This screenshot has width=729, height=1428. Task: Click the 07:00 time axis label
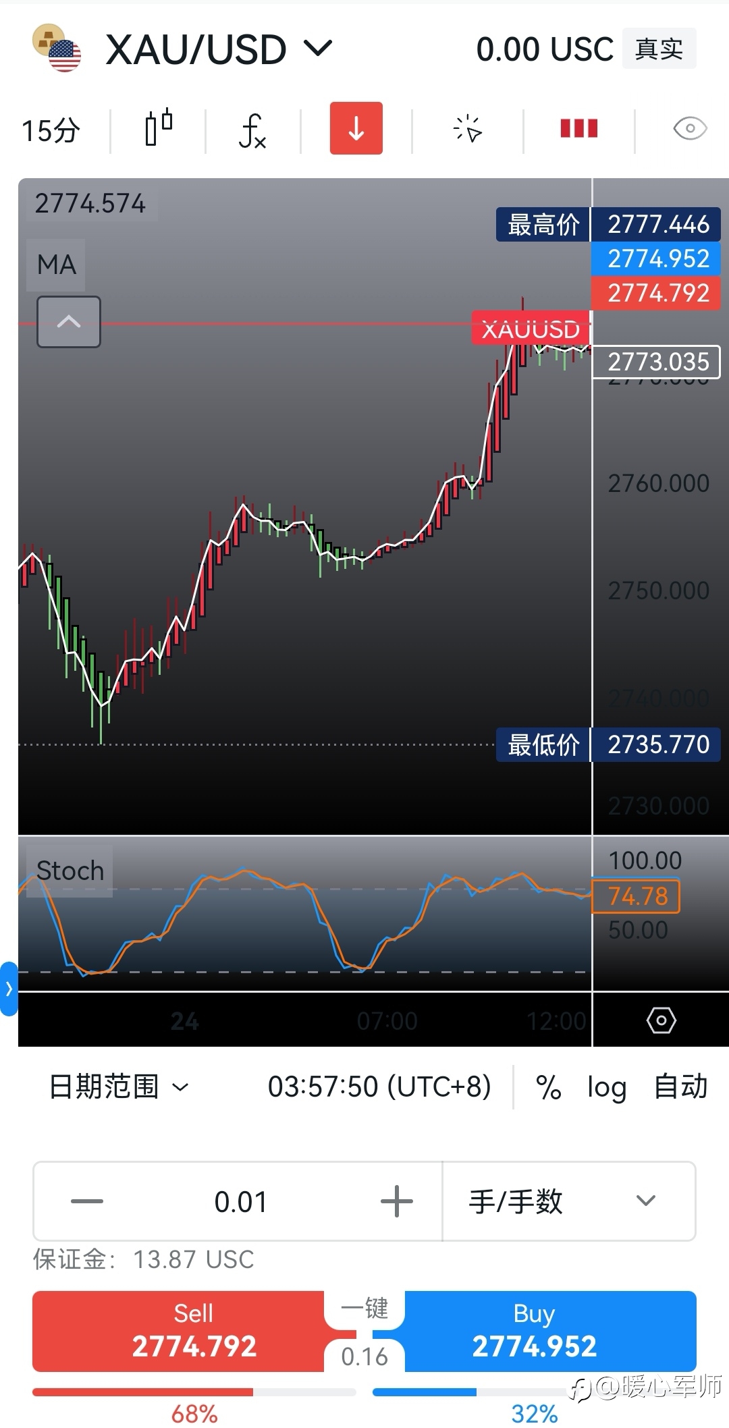pyautogui.click(x=387, y=1021)
